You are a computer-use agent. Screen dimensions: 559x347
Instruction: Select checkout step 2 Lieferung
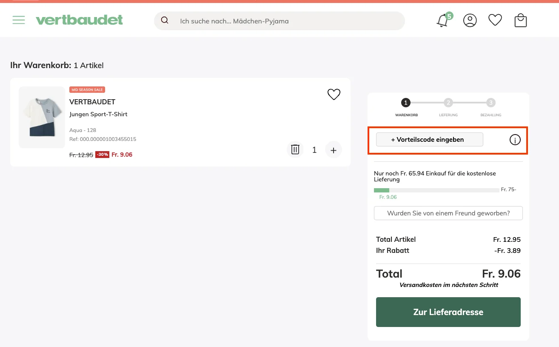[448, 103]
